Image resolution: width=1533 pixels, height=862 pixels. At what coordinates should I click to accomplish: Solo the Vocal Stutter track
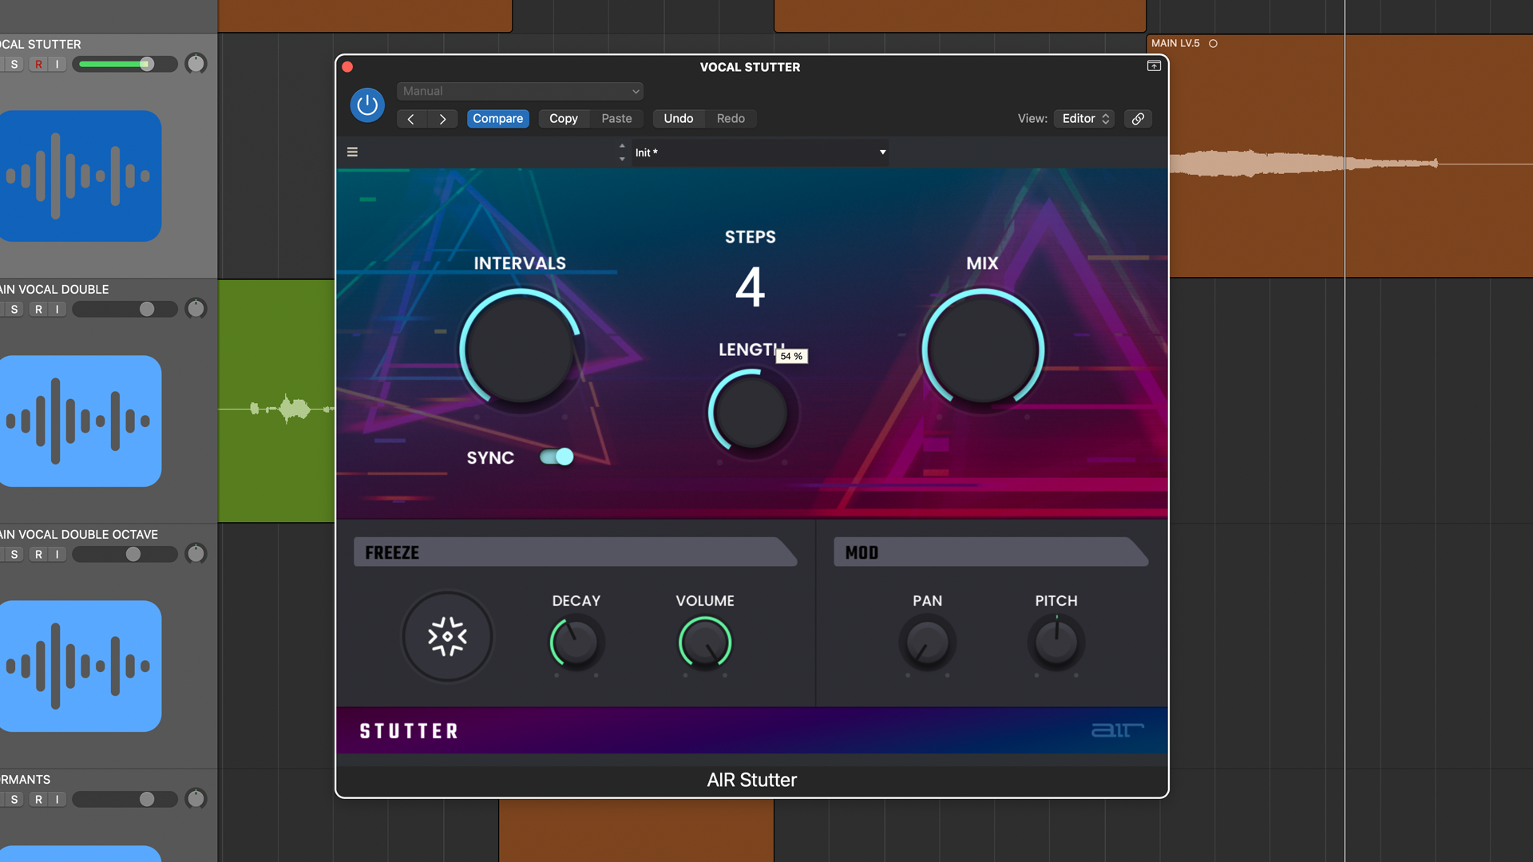point(14,65)
